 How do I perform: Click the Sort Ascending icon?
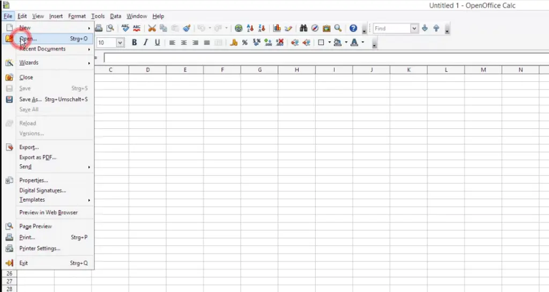[250, 28]
